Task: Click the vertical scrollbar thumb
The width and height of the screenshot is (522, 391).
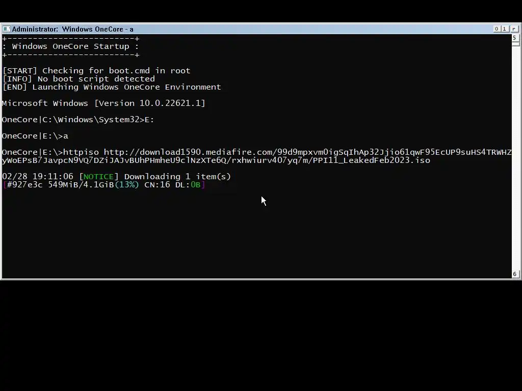Action: click(516, 44)
